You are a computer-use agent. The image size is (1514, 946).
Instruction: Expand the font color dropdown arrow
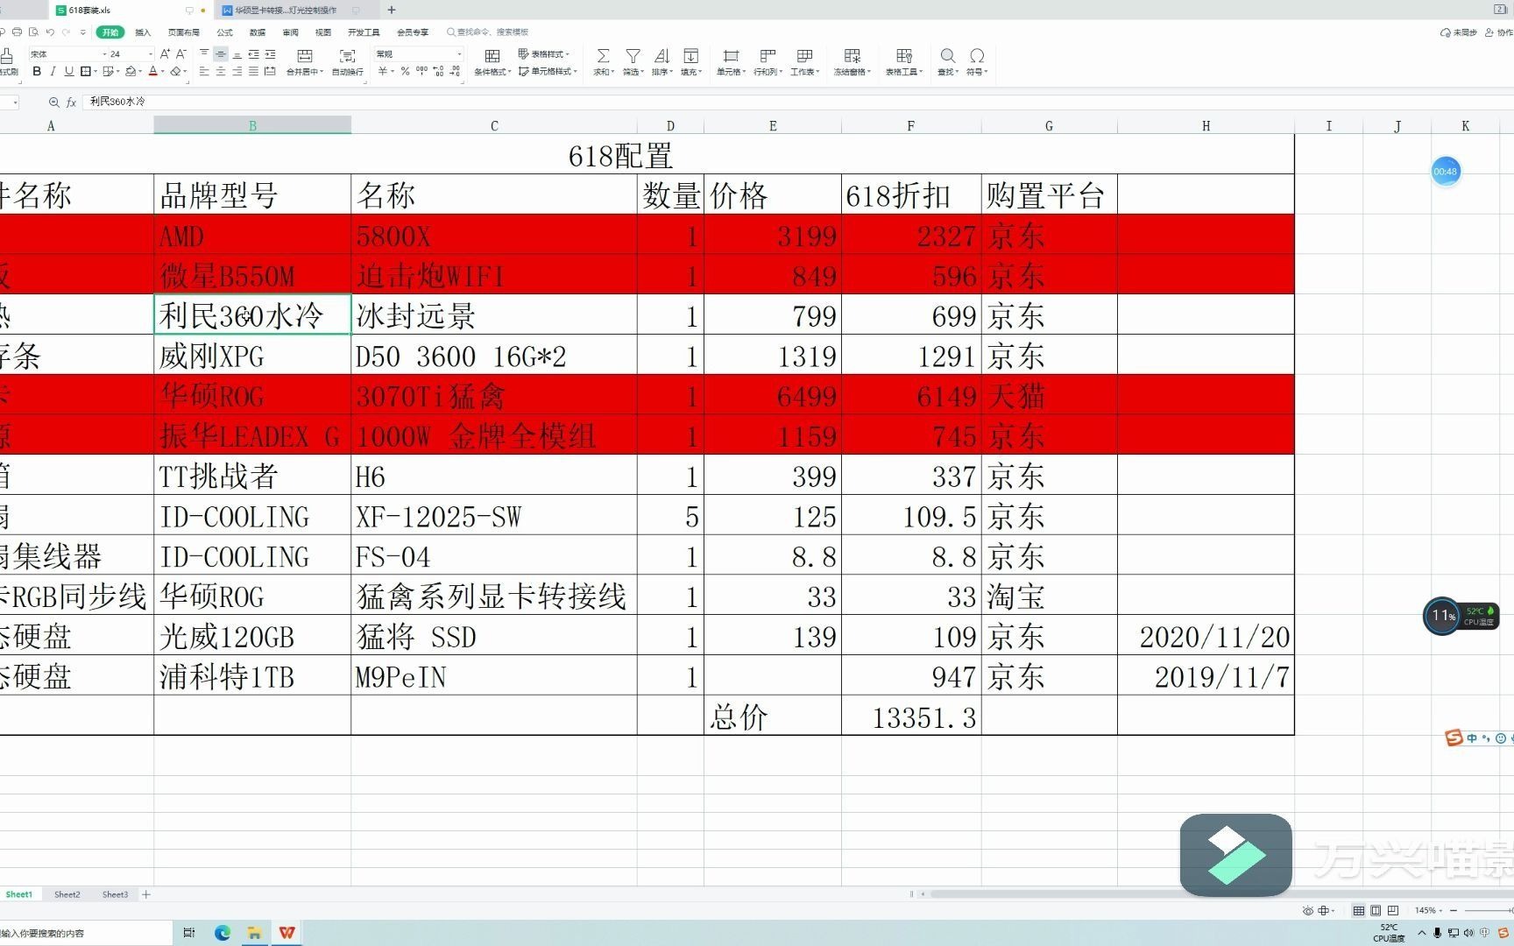[162, 72]
